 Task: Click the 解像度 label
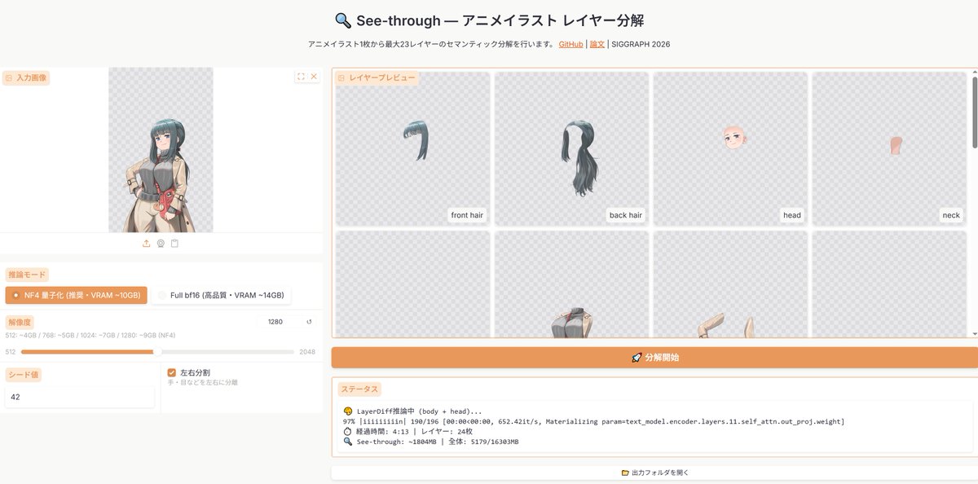click(21, 322)
